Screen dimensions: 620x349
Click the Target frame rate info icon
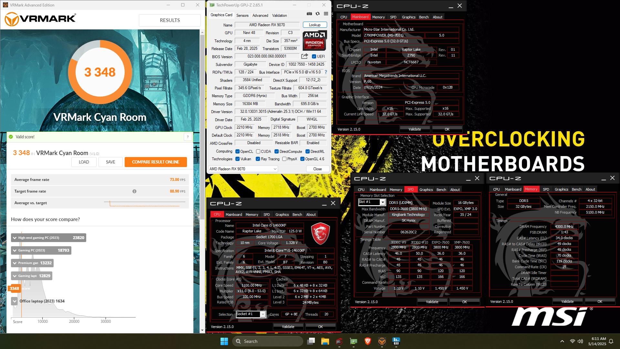(x=134, y=191)
